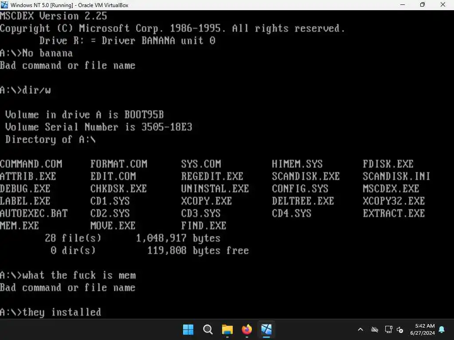Close the VirtualBox window

click(443, 4)
